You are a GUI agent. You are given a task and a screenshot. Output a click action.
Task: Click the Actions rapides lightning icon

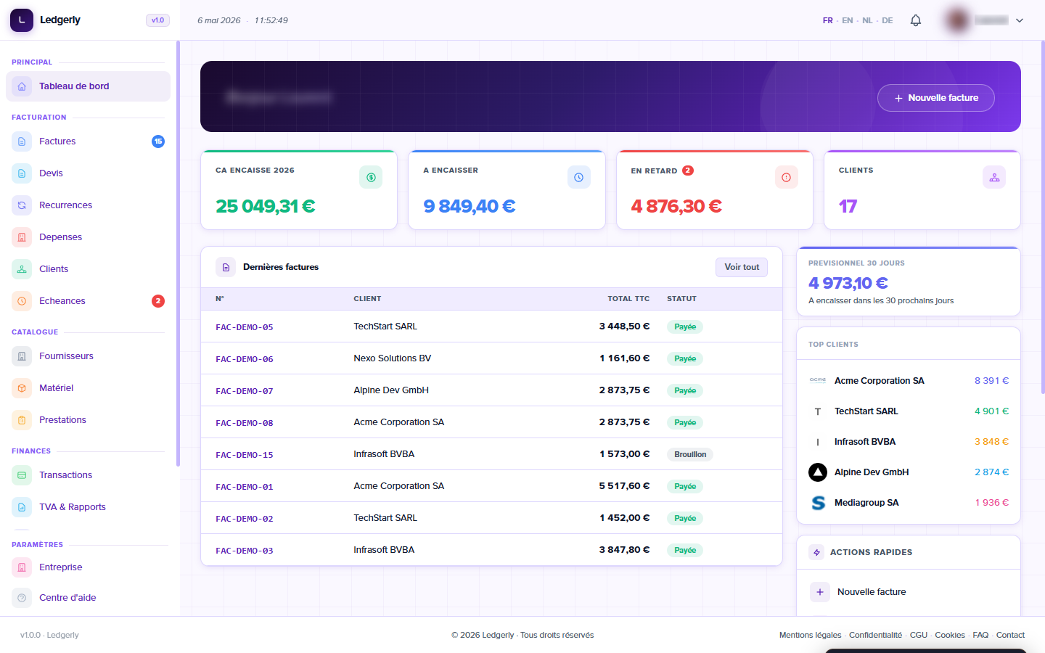point(817,552)
